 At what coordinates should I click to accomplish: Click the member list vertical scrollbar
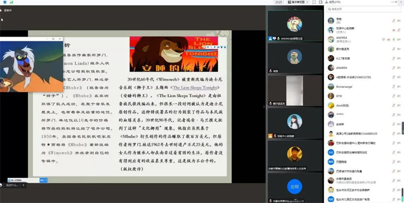402,194
